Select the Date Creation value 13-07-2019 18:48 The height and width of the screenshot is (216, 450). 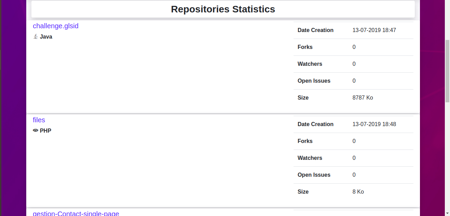tap(374, 124)
